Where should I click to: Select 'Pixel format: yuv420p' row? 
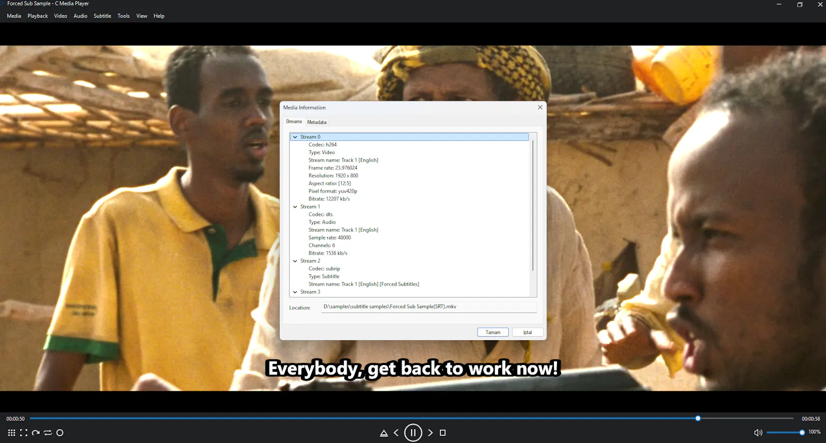(333, 191)
